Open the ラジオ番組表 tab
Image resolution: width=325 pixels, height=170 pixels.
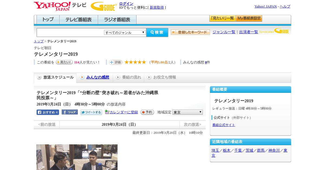(117, 20)
